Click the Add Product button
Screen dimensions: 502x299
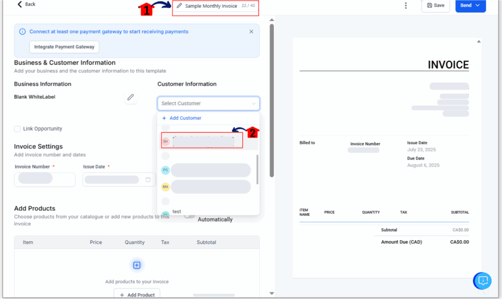pyautogui.click(x=137, y=295)
